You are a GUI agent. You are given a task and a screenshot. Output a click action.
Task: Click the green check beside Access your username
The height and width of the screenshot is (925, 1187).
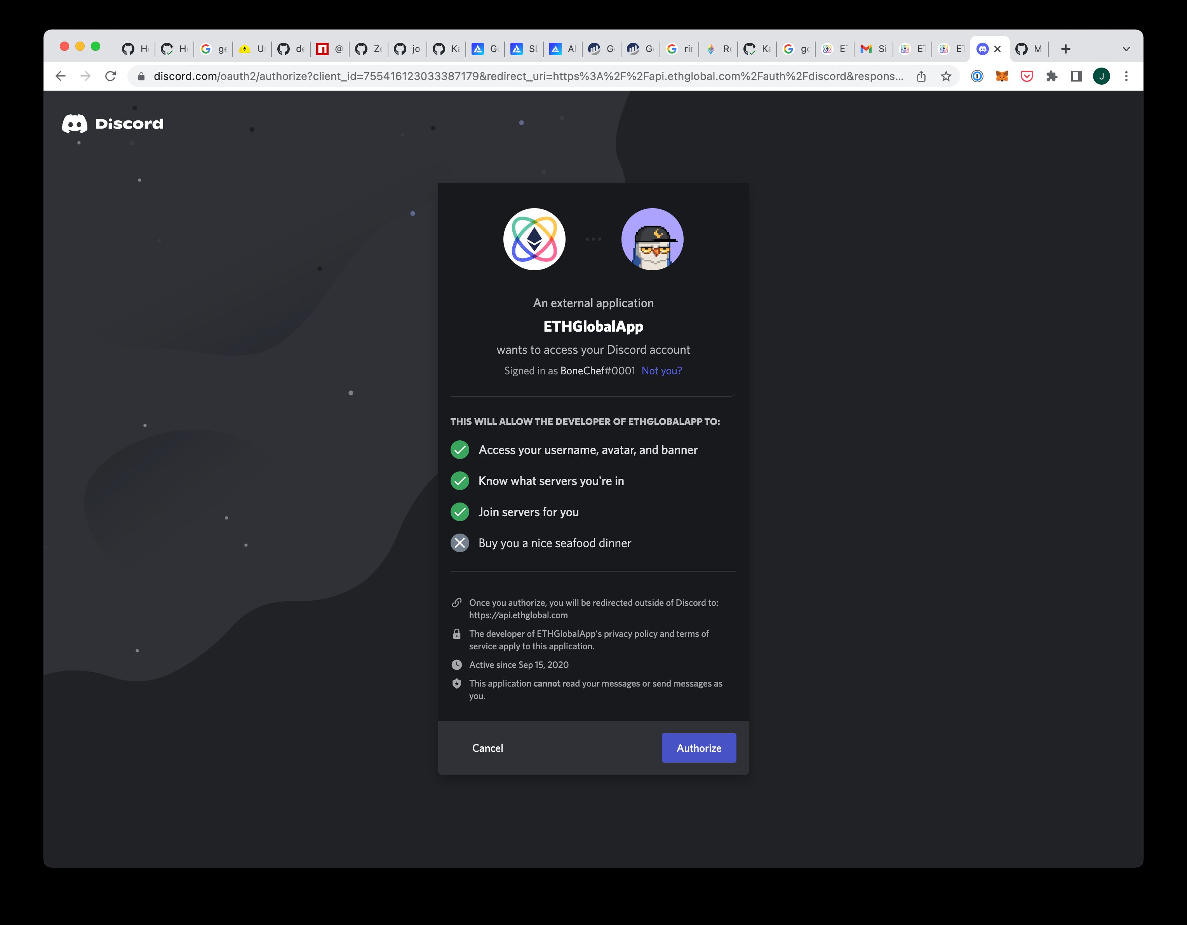coord(460,450)
